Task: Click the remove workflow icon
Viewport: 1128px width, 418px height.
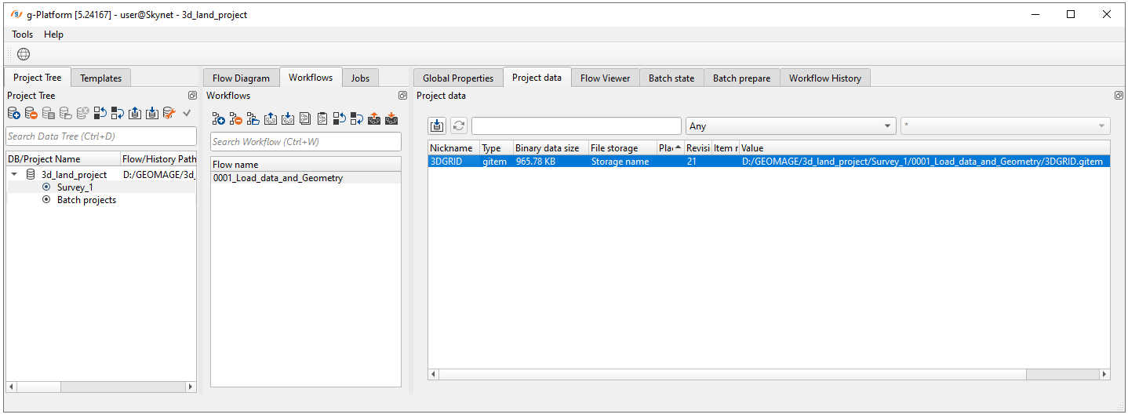Action: coord(235,119)
